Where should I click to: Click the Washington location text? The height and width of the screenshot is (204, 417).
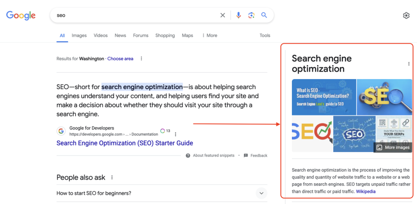(92, 59)
